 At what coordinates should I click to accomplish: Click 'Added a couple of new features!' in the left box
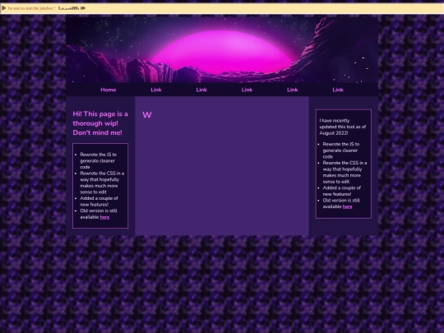[x=99, y=201]
